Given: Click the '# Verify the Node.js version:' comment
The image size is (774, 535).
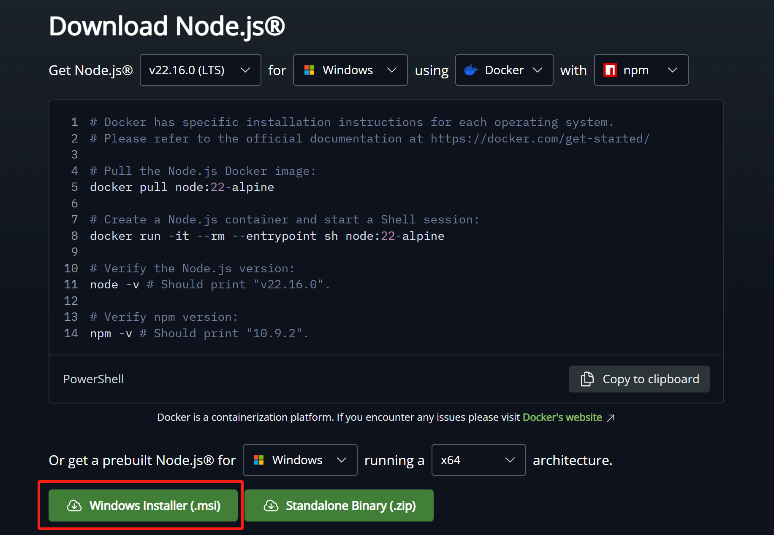Looking at the screenshot, I should point(192,269).
